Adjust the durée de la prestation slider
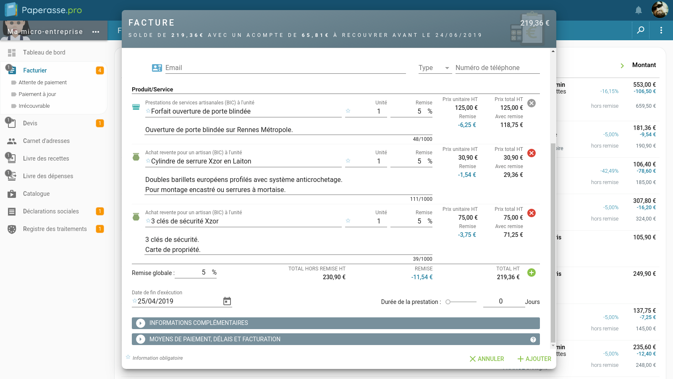This screenshot has height=379, width=673. pyautogui.click(x=448, y=301)
